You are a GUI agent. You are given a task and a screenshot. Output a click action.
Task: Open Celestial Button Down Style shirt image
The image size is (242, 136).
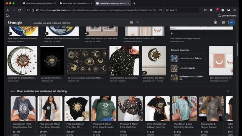pyautogui.click(x=124, y=60)
